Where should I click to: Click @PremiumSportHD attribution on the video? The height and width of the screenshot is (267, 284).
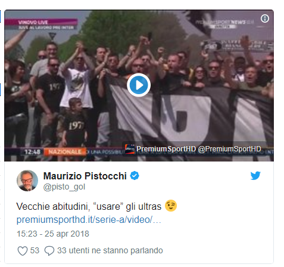pyautogui.click(x=229, y=149)
